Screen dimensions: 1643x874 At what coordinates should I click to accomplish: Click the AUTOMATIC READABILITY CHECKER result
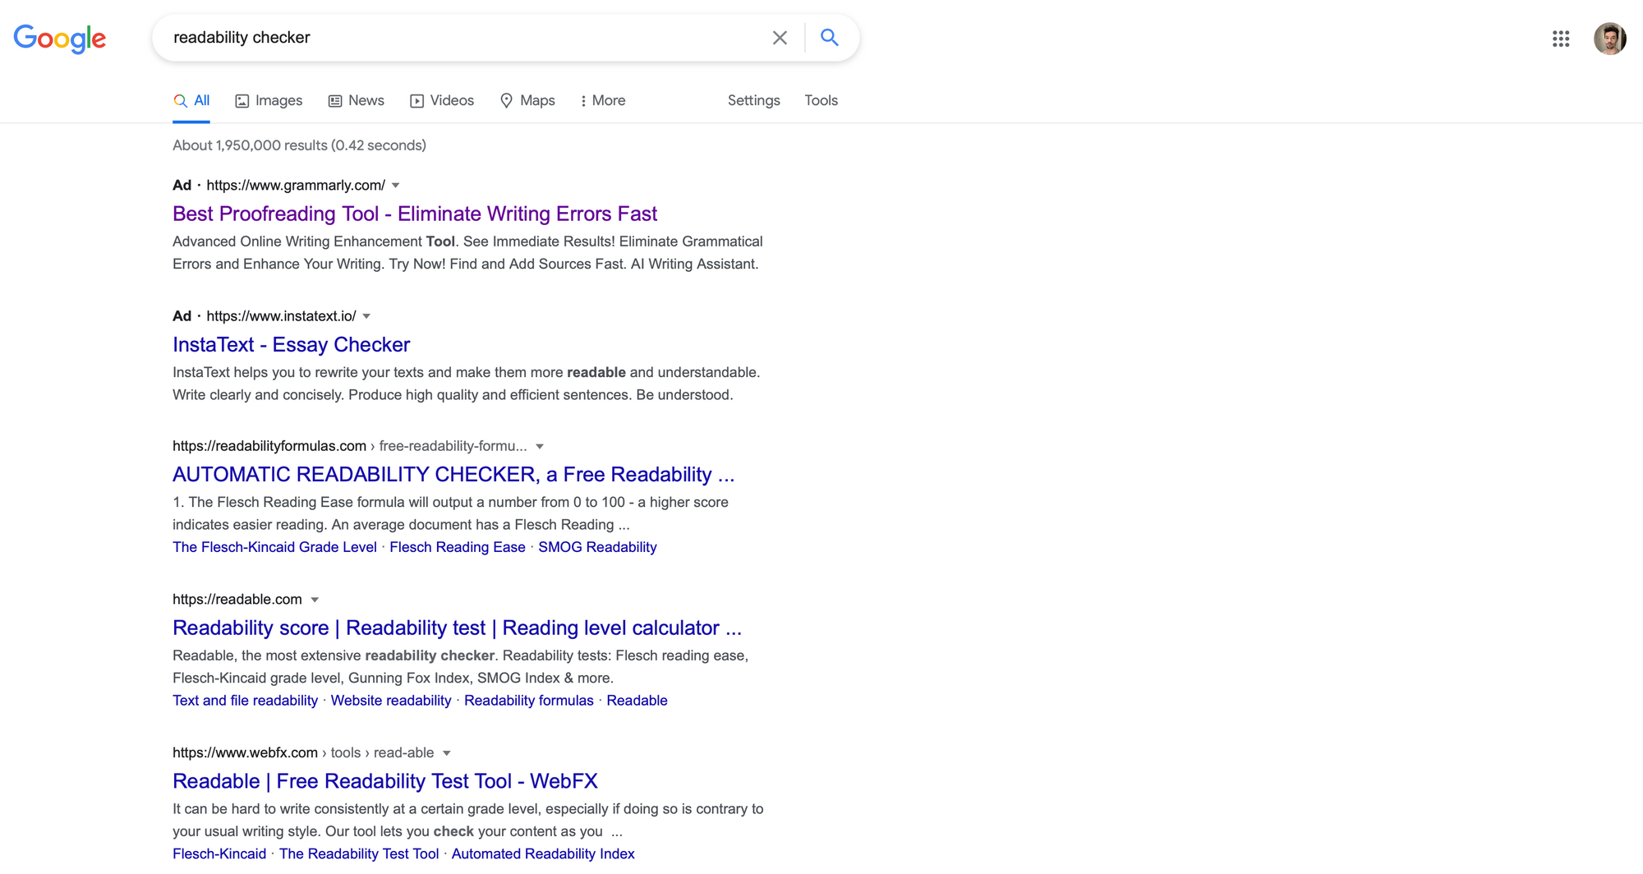pyautogui.click(x=453, y=474)
